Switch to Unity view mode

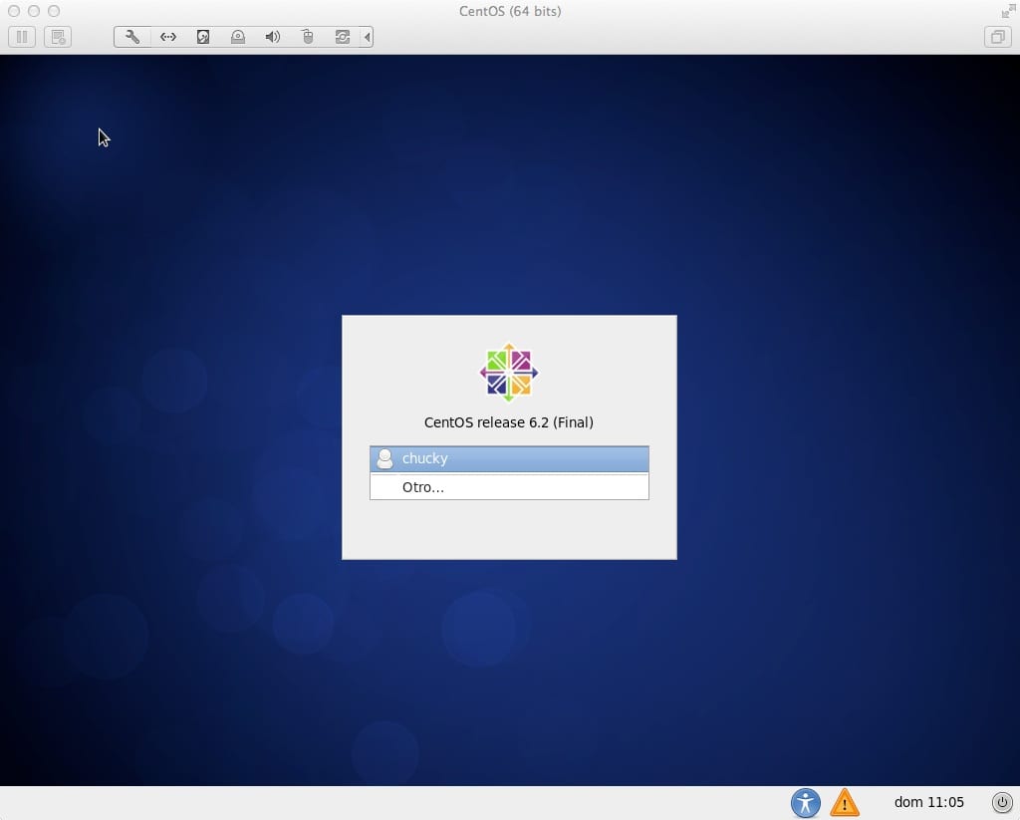click(x=996, y=37)
